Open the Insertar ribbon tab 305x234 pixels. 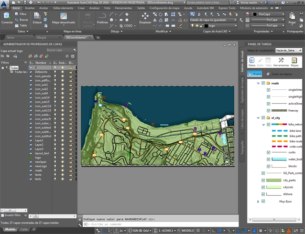(x=30, y=8)
